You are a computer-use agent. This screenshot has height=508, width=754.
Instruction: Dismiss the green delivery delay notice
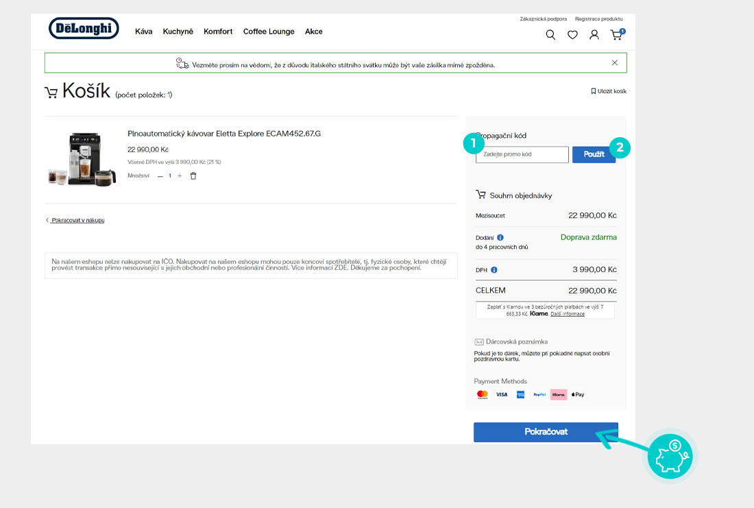(615, 63)
